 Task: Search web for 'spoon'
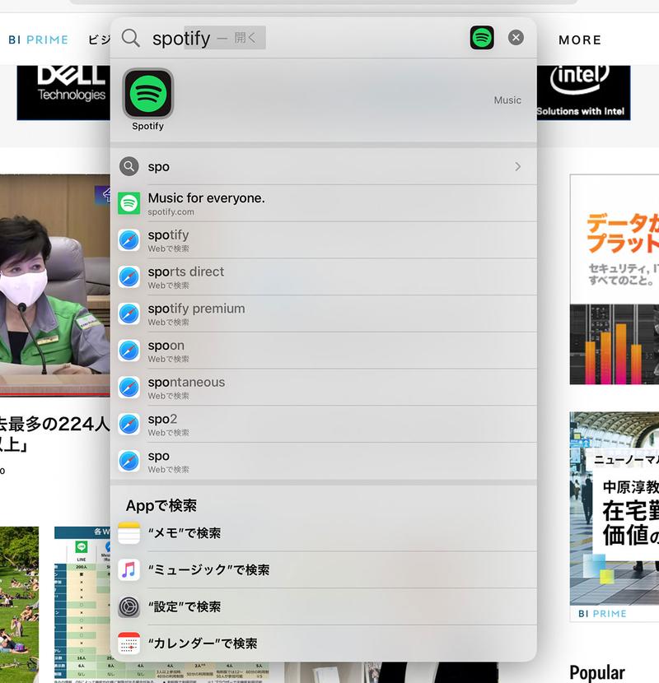[x=323, y=351]
